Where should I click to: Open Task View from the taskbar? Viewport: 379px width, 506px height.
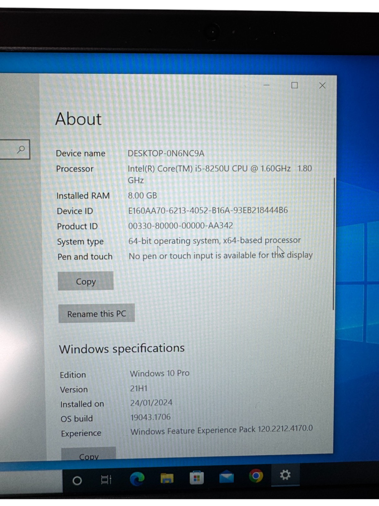(106, 479)
